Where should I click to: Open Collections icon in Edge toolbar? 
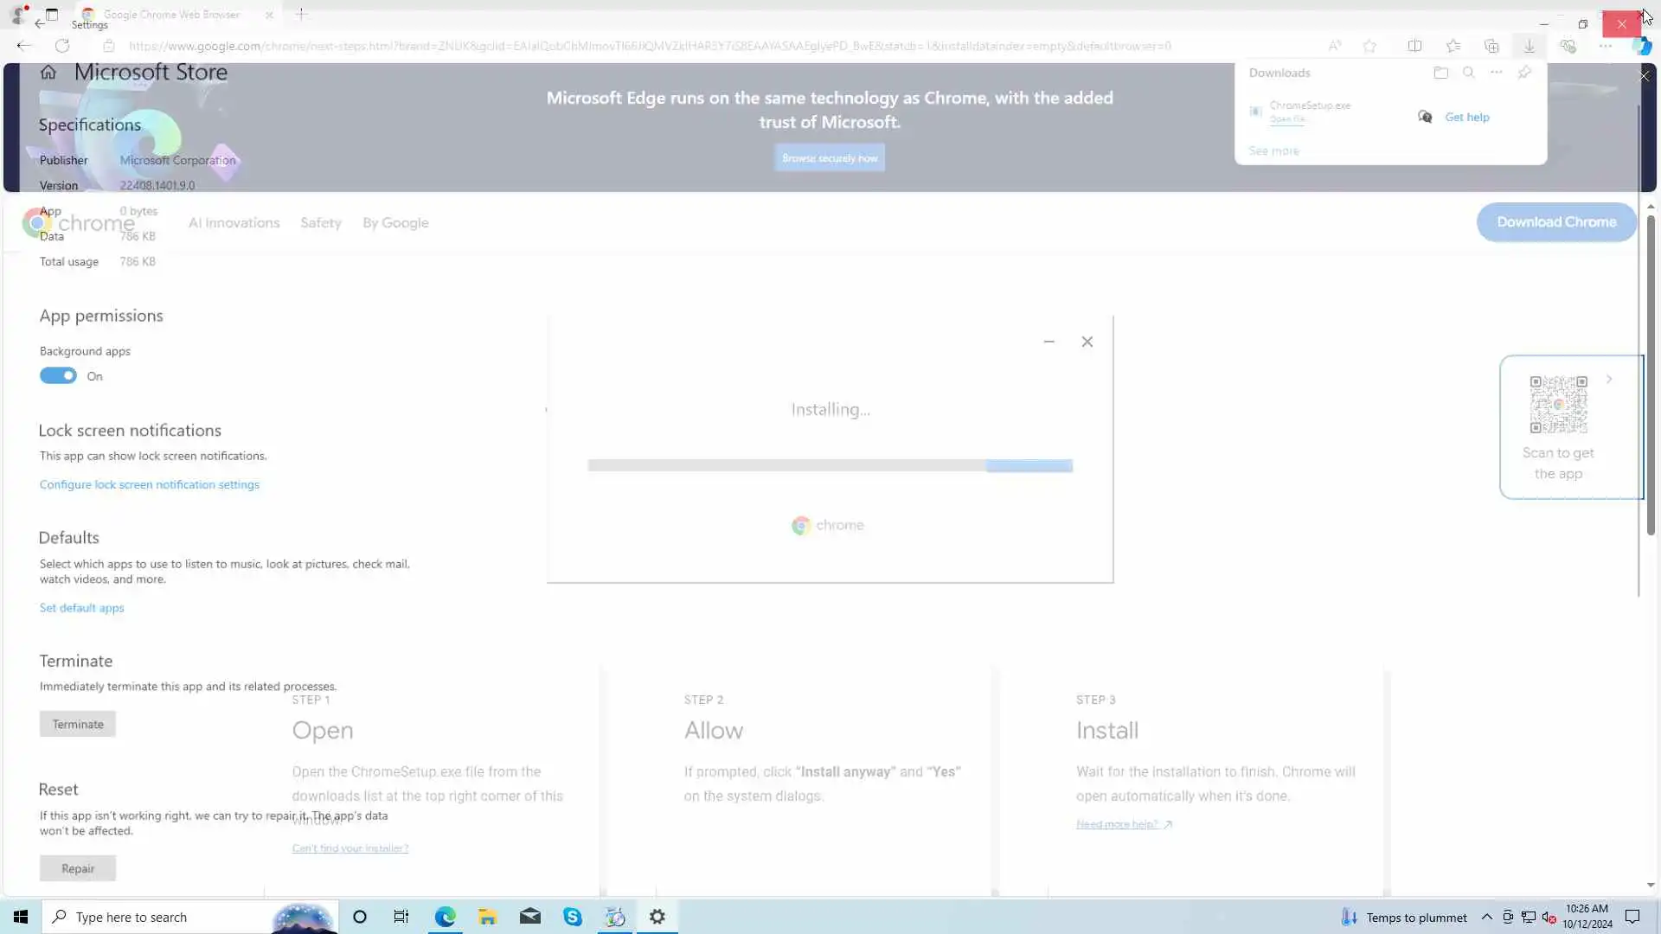click(1491, 46)
